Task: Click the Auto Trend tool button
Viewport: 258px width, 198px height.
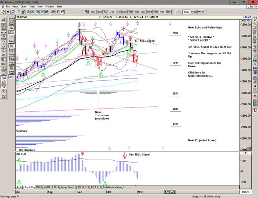Action: click(x=12, y=24)
